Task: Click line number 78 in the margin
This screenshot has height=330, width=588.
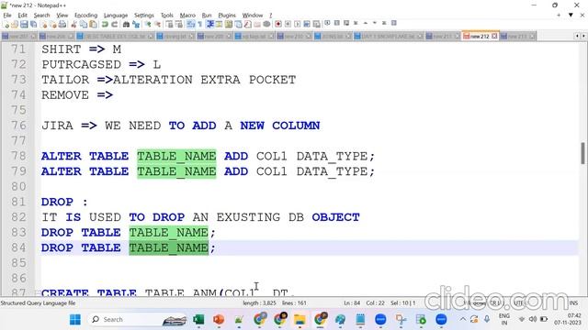Action: (x=18, y=156)
